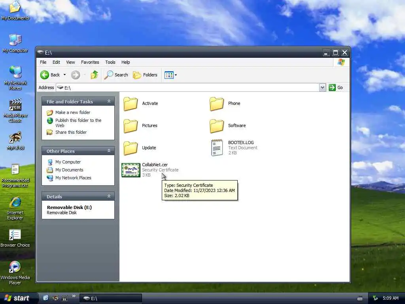Open the Favorites menu
405x304 pixels.
click(90, 62)
